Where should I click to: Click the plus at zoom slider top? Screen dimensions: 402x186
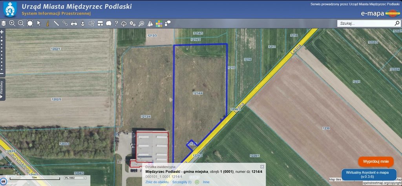click(x=2, y=31)
